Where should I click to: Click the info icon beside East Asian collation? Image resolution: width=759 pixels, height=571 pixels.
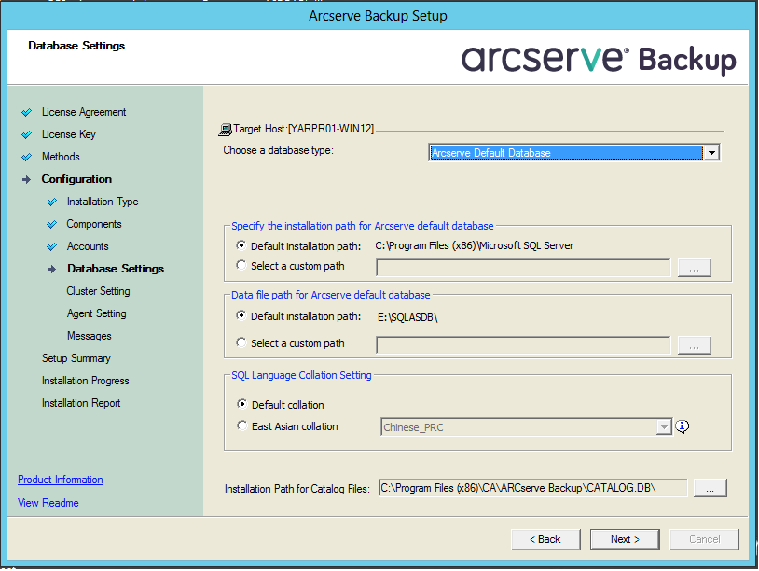(x=683, y=426)
